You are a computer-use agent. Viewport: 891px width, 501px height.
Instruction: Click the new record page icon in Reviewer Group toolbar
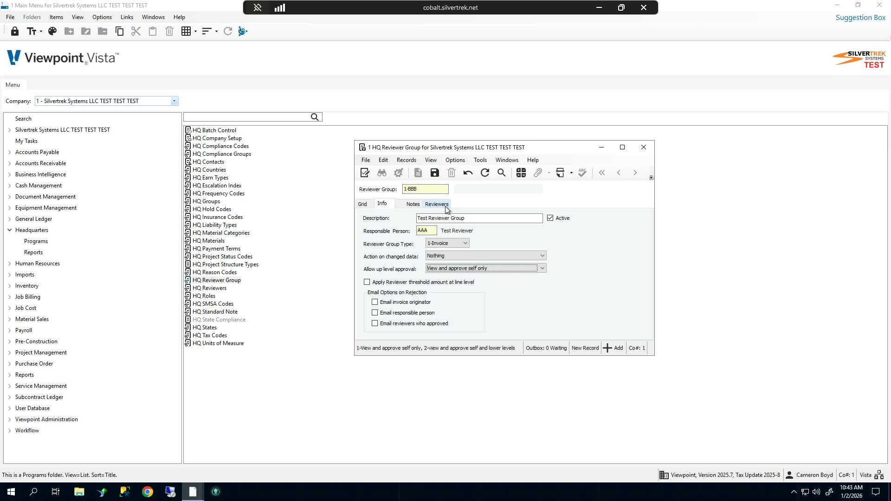click(x=418, y=173)
